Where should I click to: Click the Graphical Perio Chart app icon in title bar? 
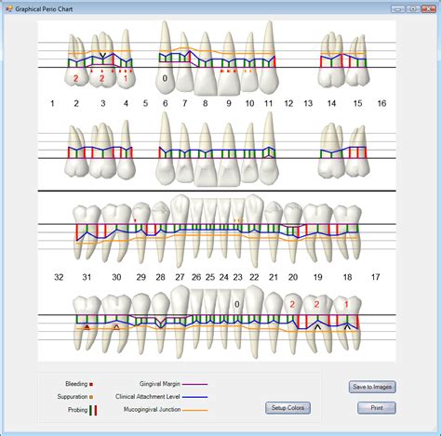8,8
